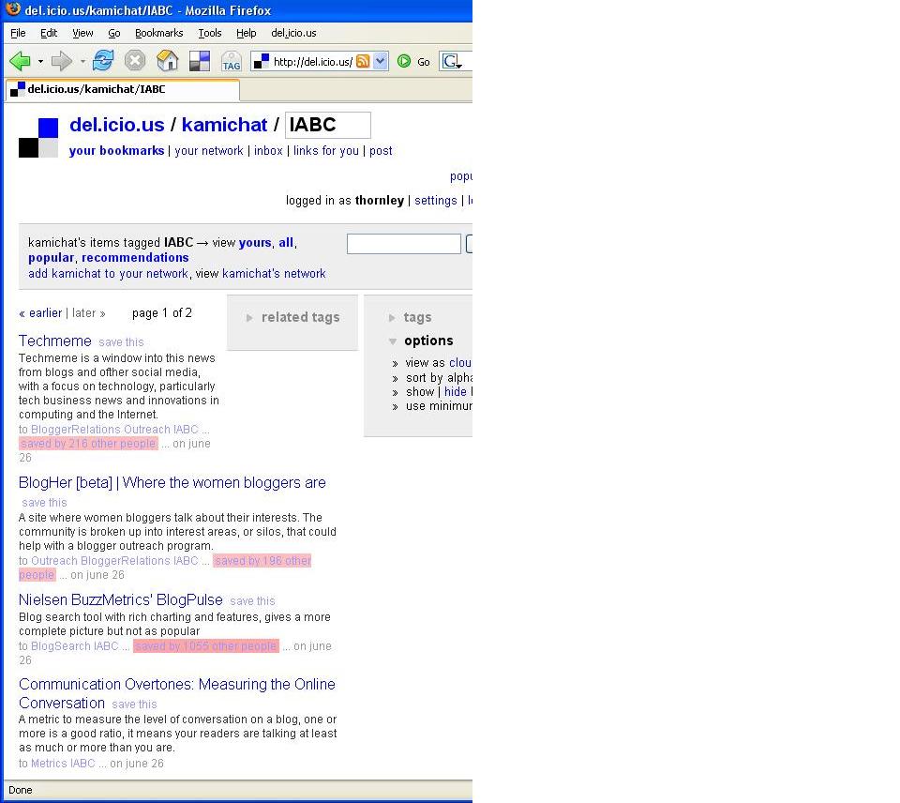900x803 pixels.
Task: Open Communication Overtones bookmark title
Action: (177, 693)
